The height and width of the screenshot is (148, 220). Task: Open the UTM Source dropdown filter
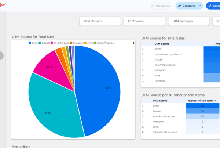144,21
